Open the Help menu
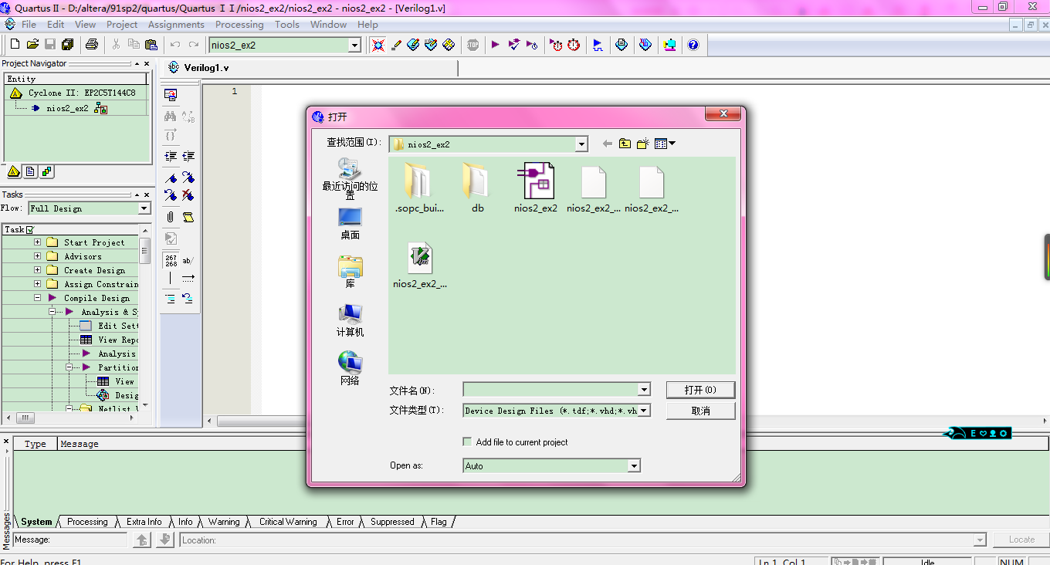 [x=367, y=25]
